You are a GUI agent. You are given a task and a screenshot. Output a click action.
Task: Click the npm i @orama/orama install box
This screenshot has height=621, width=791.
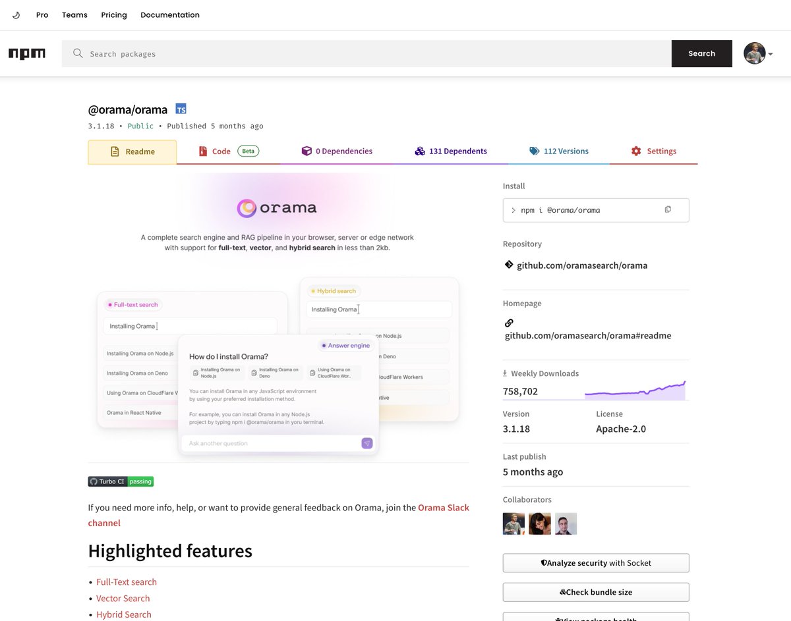(596, 210)
